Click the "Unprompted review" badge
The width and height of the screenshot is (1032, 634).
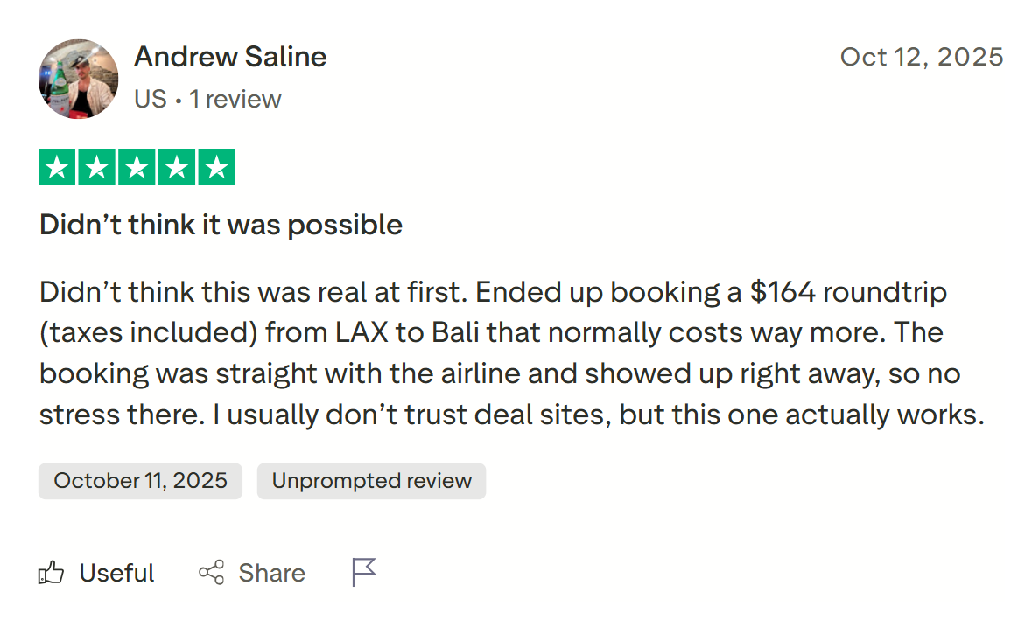click(371, 481)
